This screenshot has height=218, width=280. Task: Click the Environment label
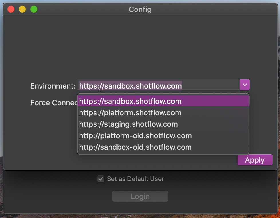pos(53,86)
